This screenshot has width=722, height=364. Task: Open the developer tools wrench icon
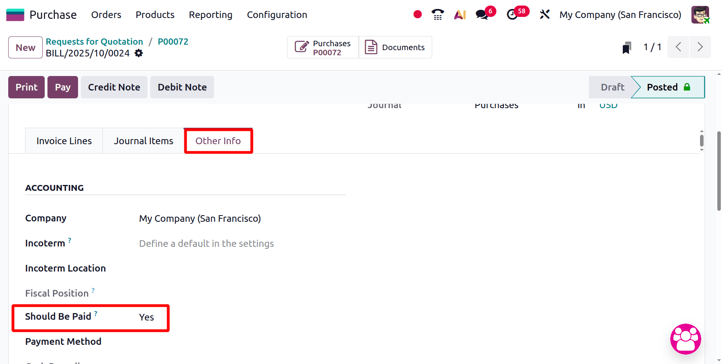coord(544,14)
